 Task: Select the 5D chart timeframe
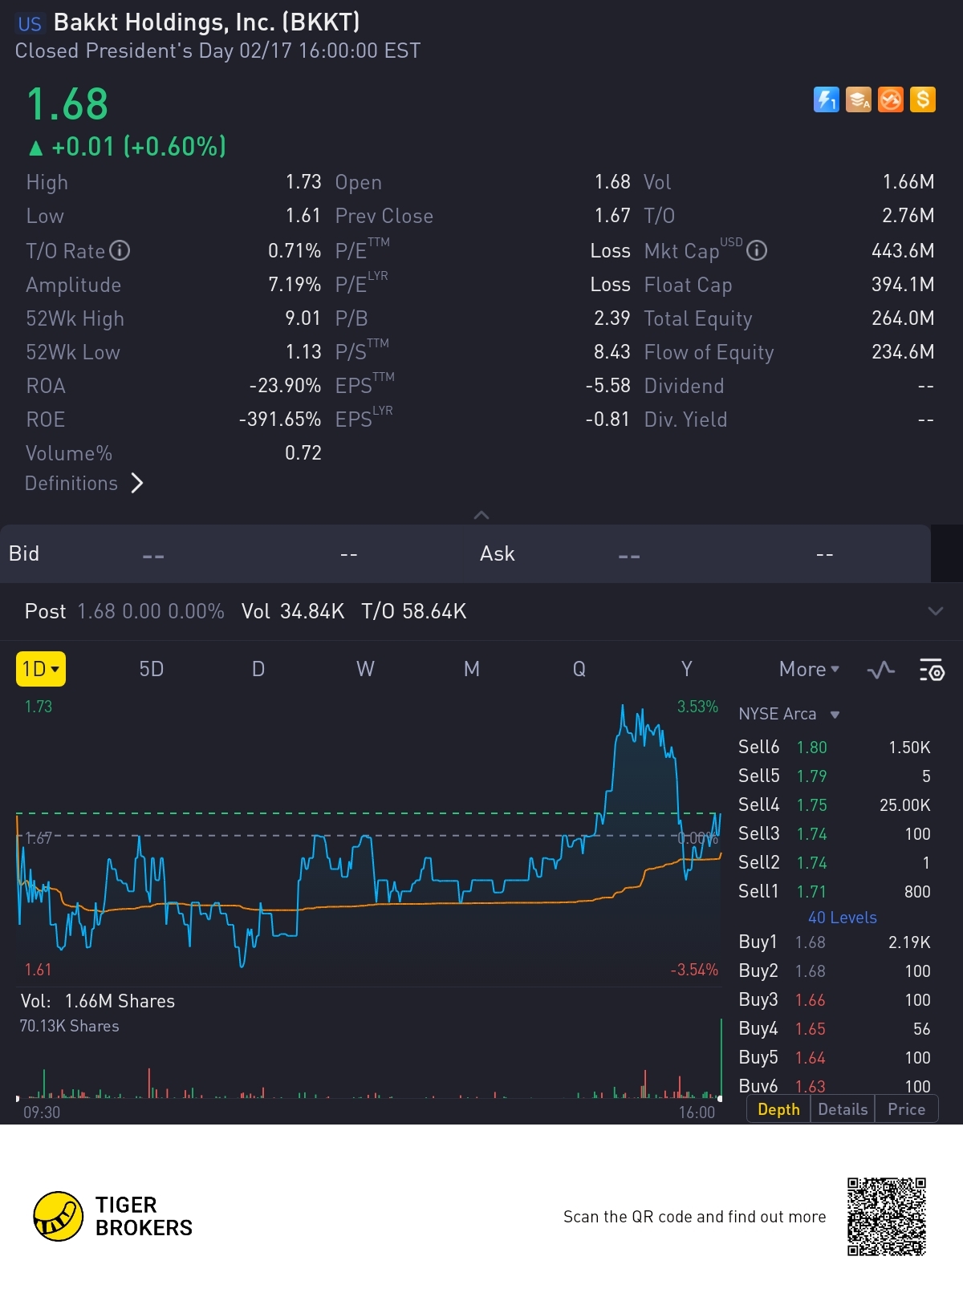(x=151, y=669)
